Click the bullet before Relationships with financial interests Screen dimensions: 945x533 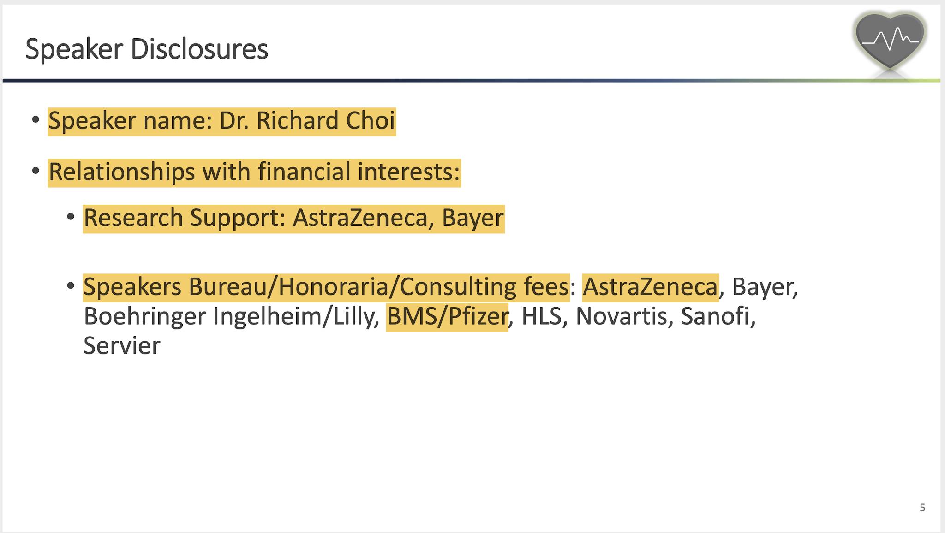tap(36, 171)
